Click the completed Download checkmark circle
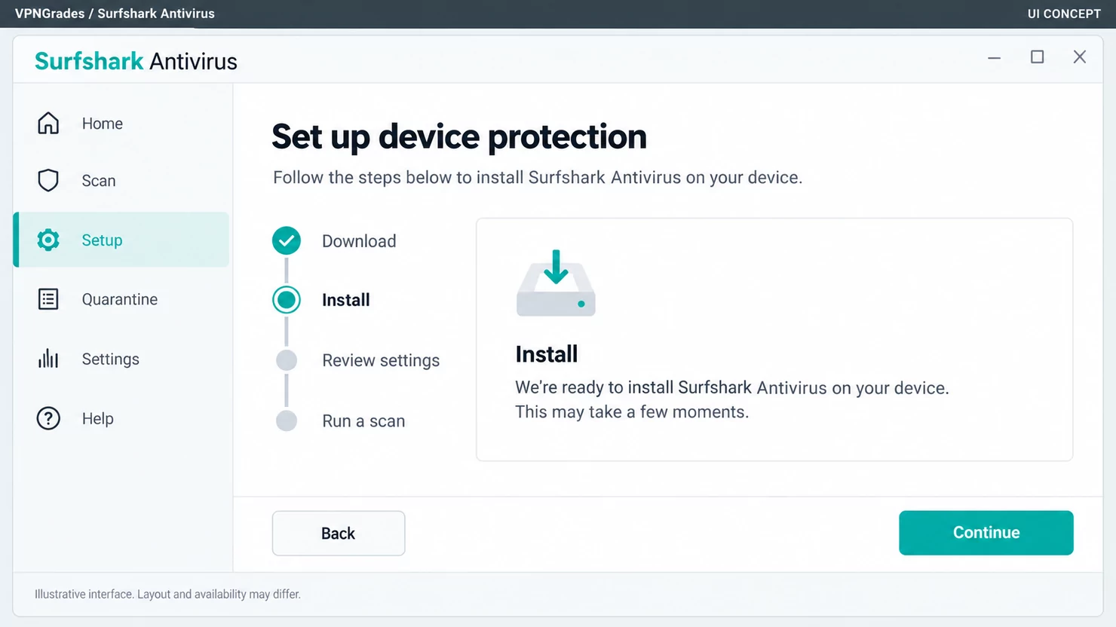 [287, 241]
